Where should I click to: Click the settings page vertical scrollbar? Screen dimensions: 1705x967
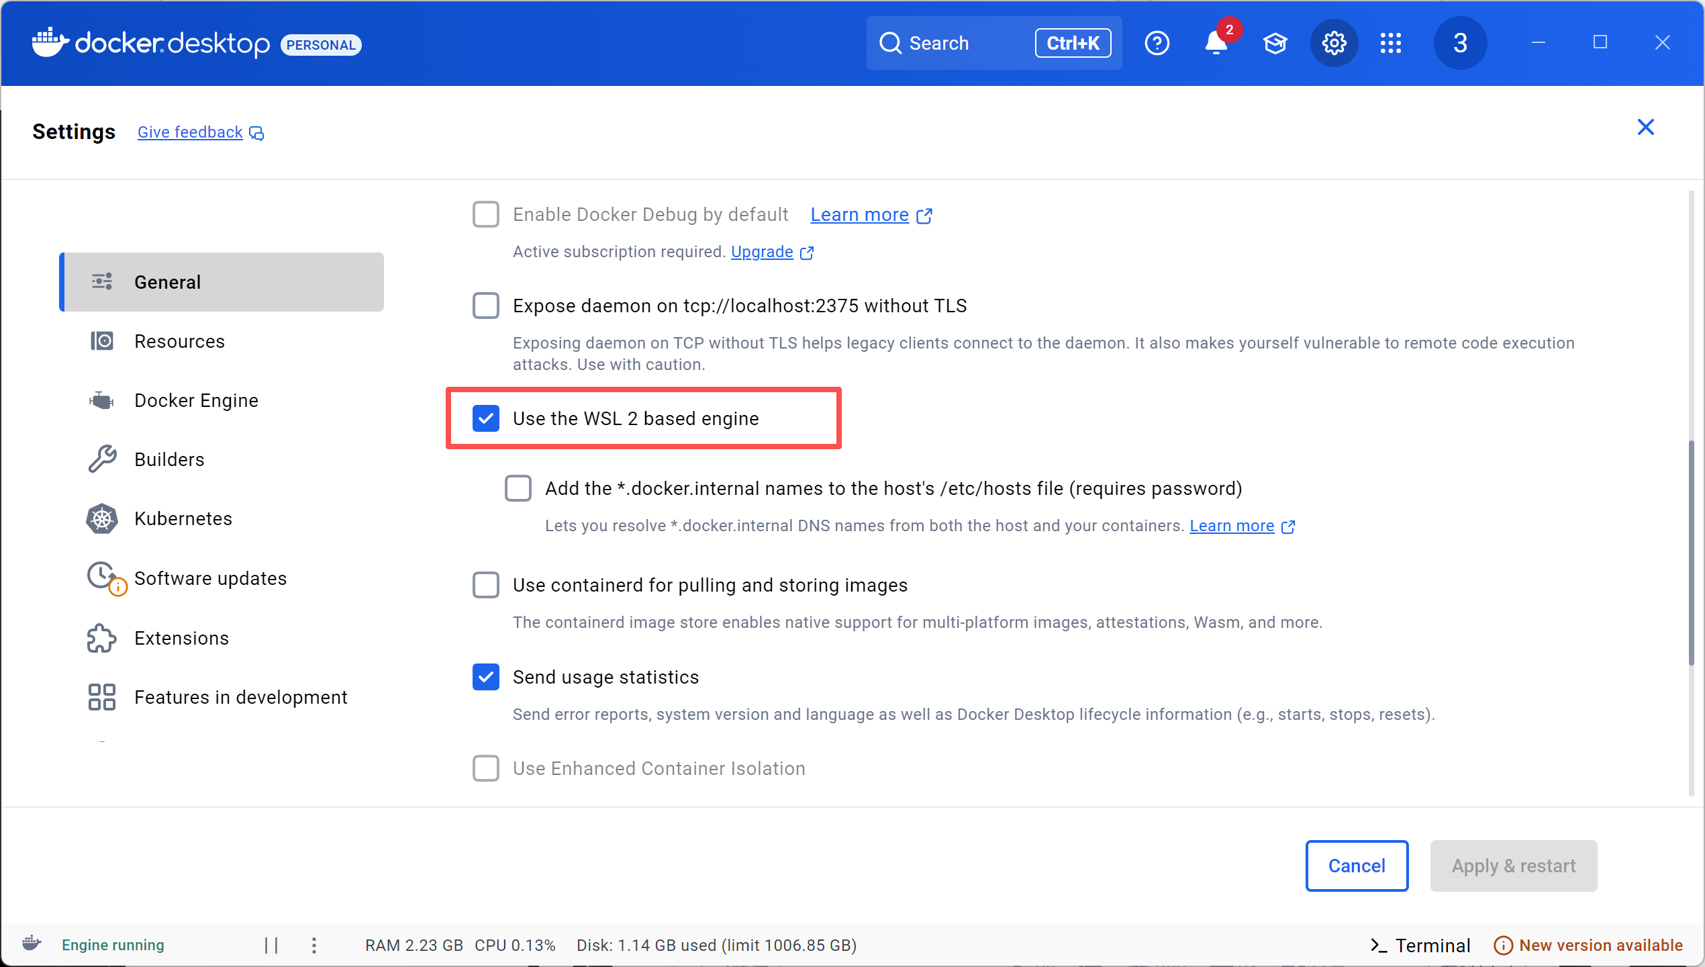(x=1692, y=551)
